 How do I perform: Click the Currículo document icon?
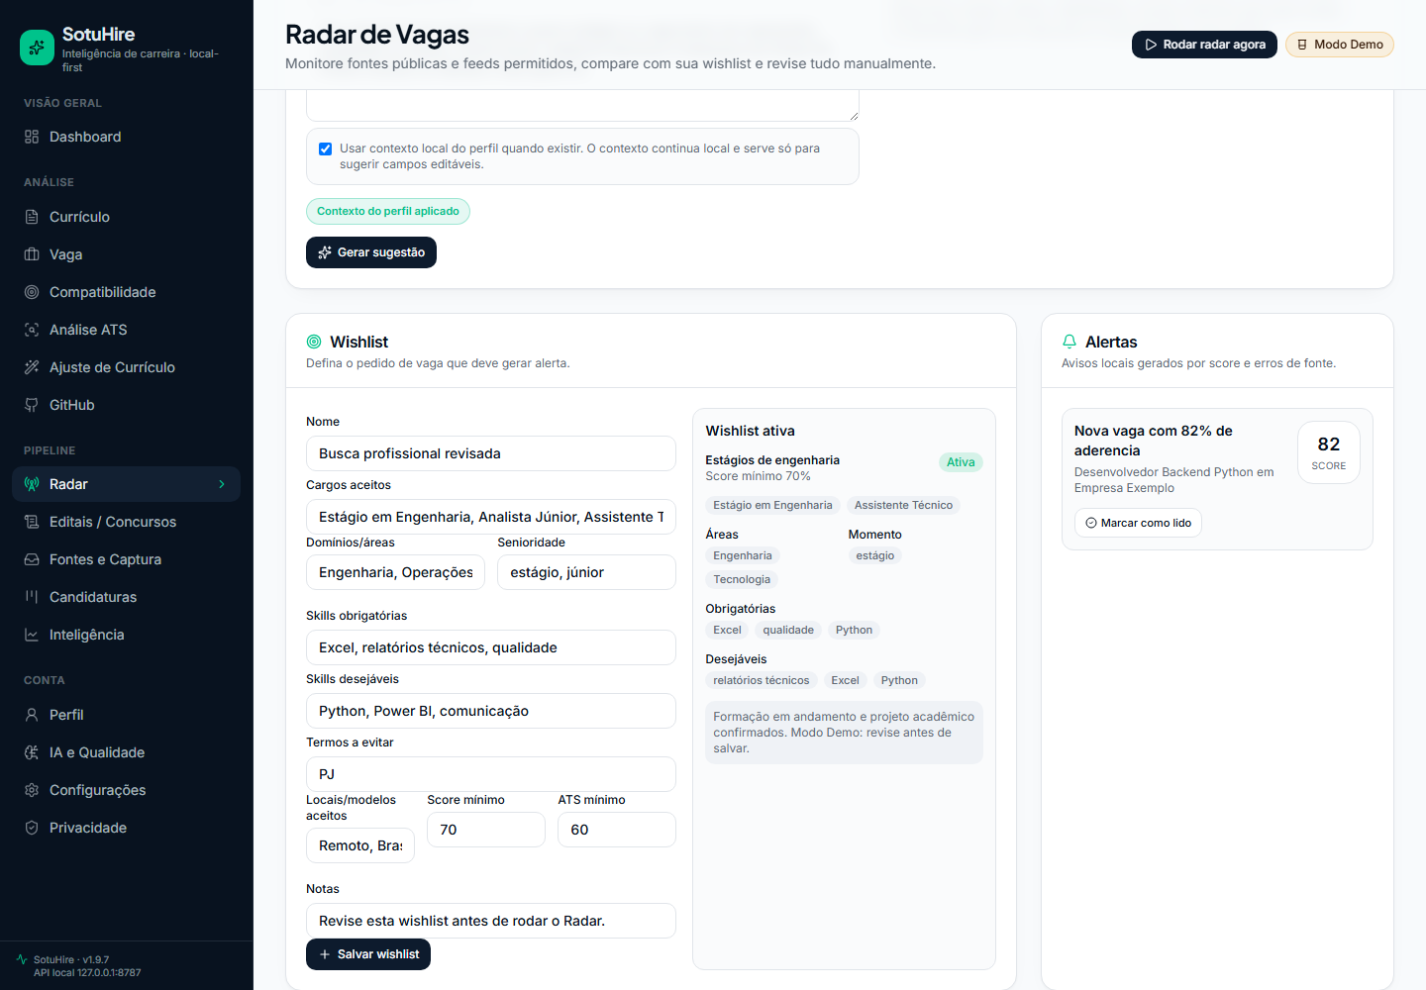(32, 217)
